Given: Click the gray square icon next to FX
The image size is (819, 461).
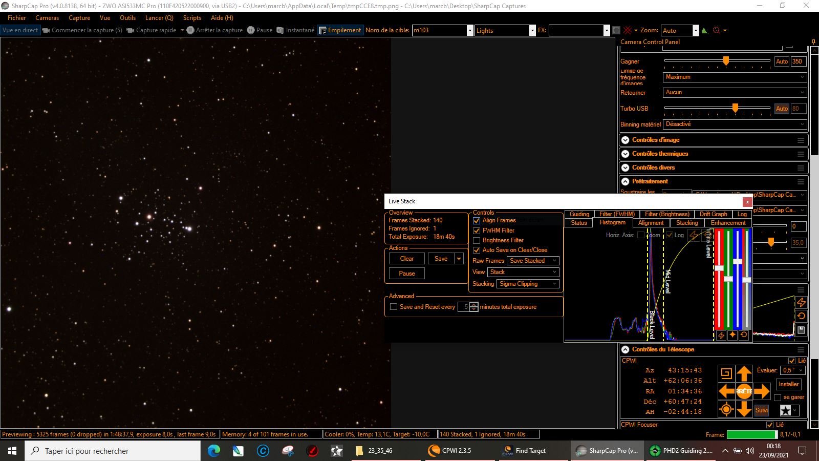Looking at the screenshot, I should 616,30.
